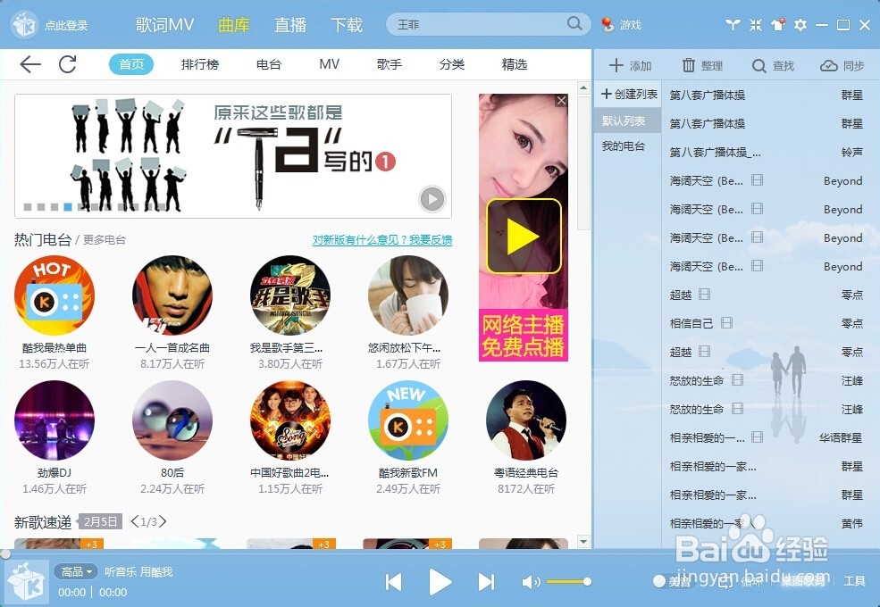Open the 中国好歌曲2 radio station
Screen dimensions: 880x607
[290, 420]
